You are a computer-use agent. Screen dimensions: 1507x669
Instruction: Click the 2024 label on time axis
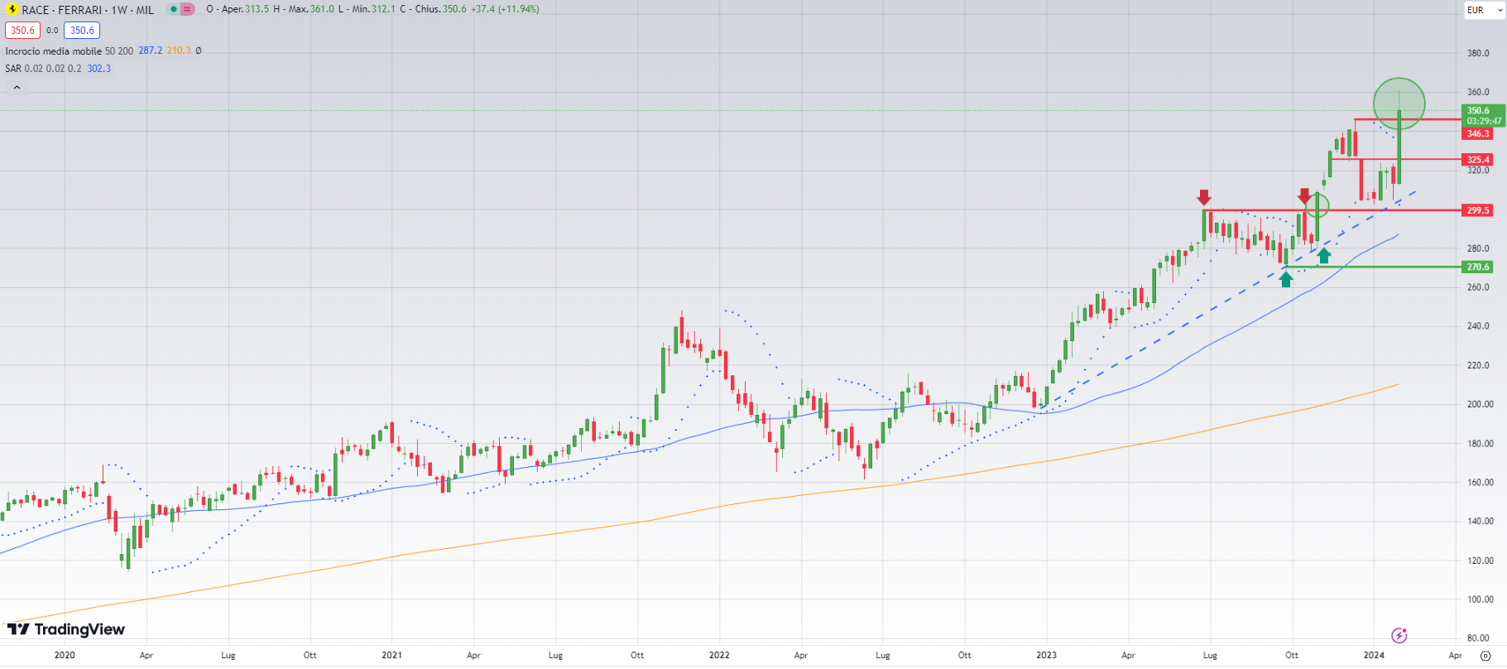(1374, 655)
